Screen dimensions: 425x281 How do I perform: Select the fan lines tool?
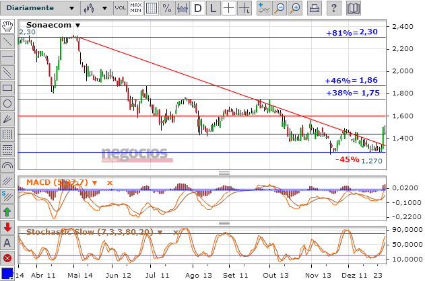click(7, 119)
